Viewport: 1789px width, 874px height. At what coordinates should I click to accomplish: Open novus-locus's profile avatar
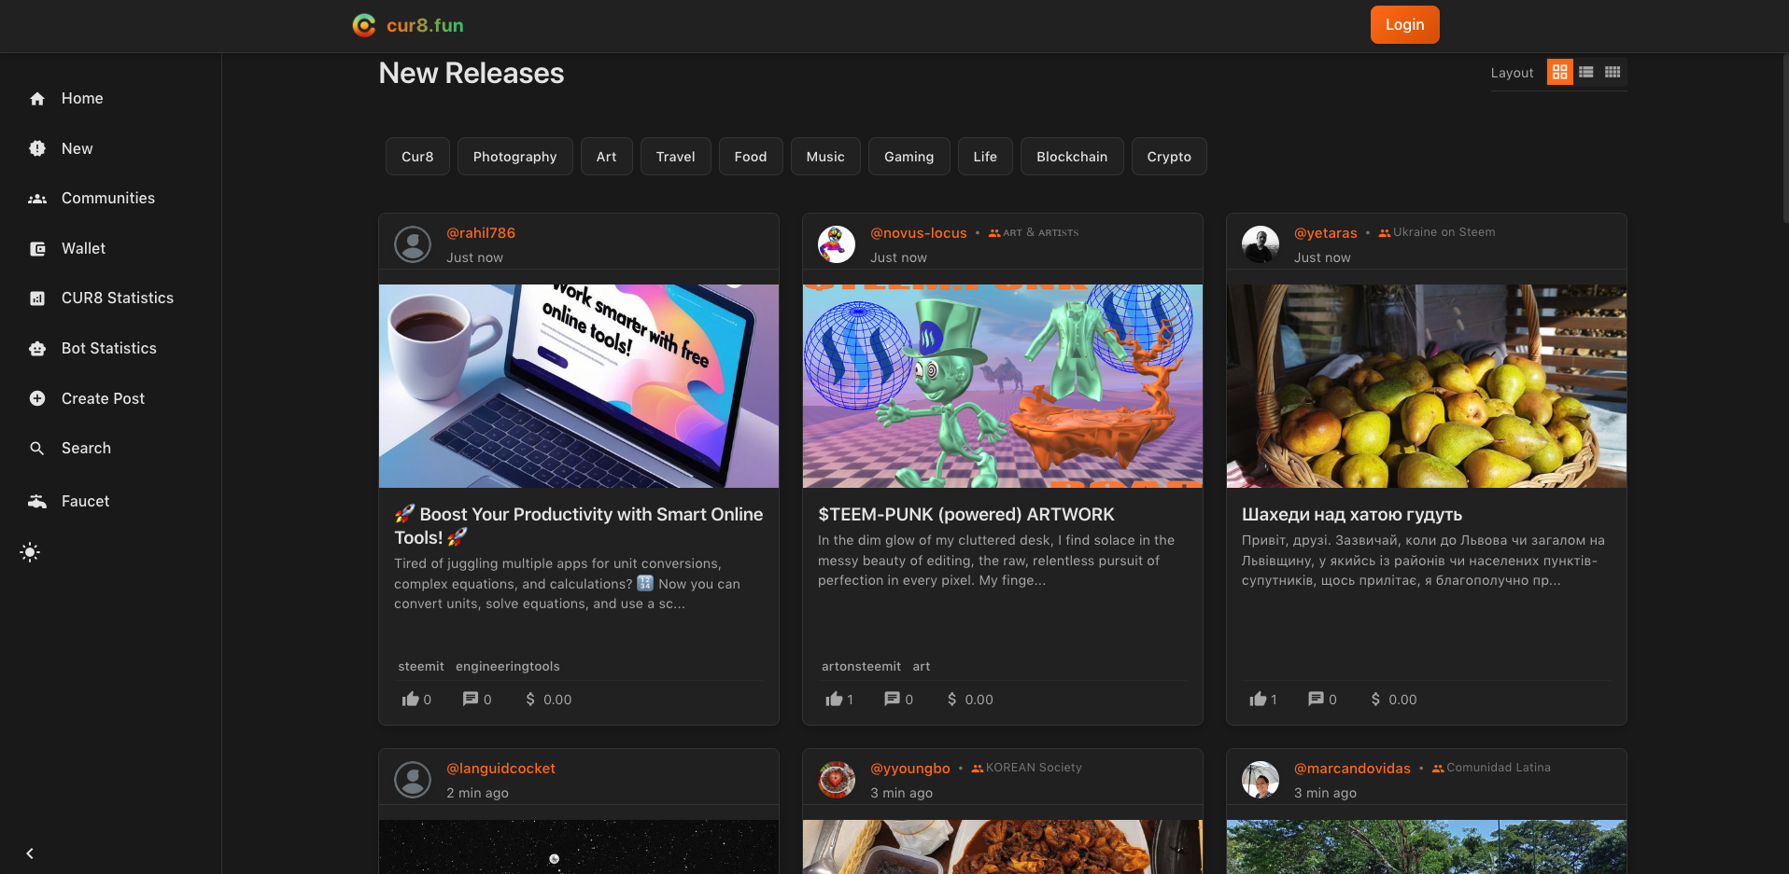[837, 244]
